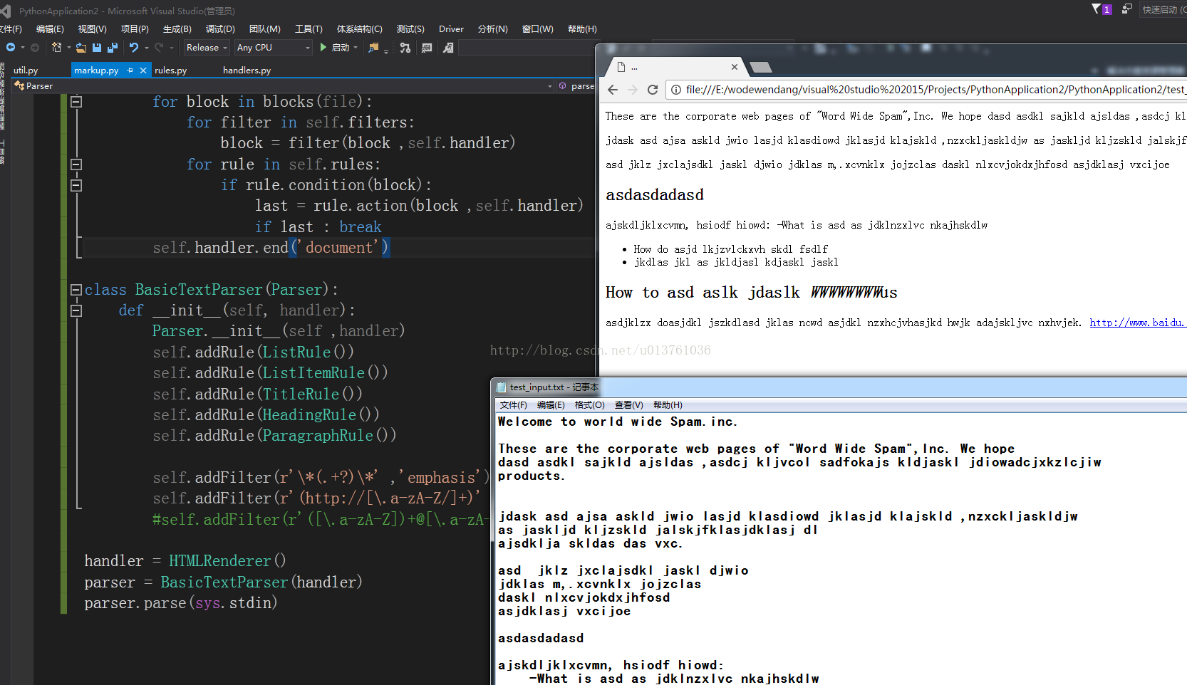This screenshot has width=1187, height=685.
Task: Open the 帮助(H) menu in Notepad
Action: (x=668, y=405)
